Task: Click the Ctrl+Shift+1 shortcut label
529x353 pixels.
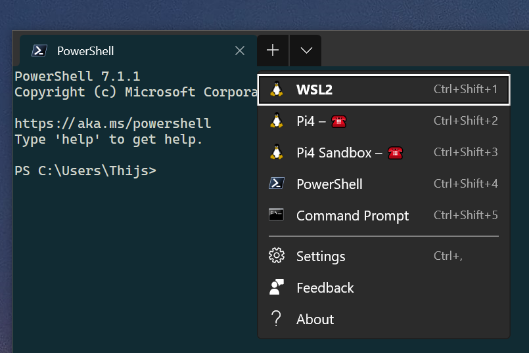Action: click(x=465, y=89)
